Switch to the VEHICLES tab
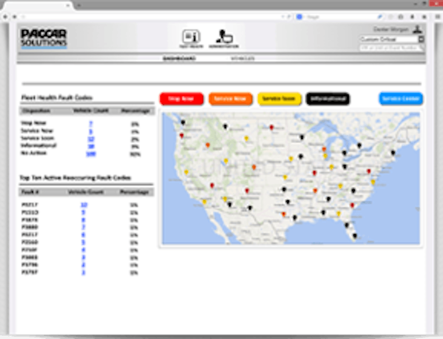Image resolution: width=443 pixels, height=339 pixels. point(242,58)
